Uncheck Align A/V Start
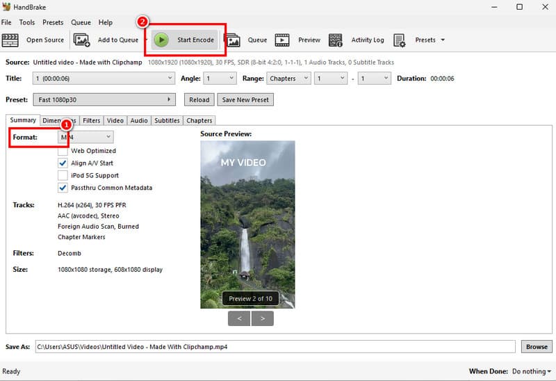The height and width of the screenshot is (381, 556). 63,163
